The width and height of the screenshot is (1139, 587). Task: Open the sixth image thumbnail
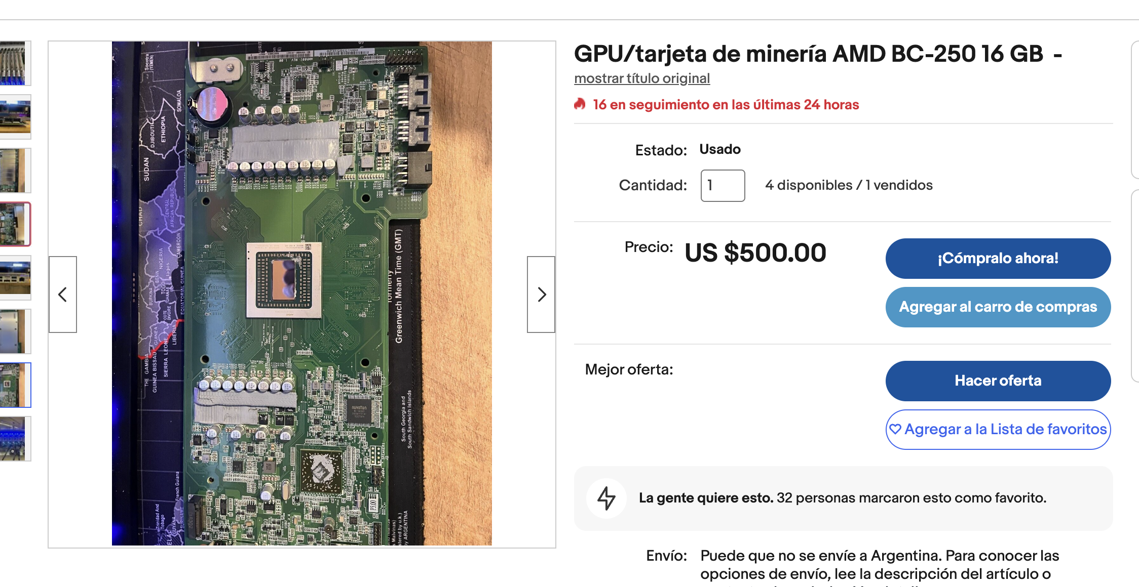point(15,331)
